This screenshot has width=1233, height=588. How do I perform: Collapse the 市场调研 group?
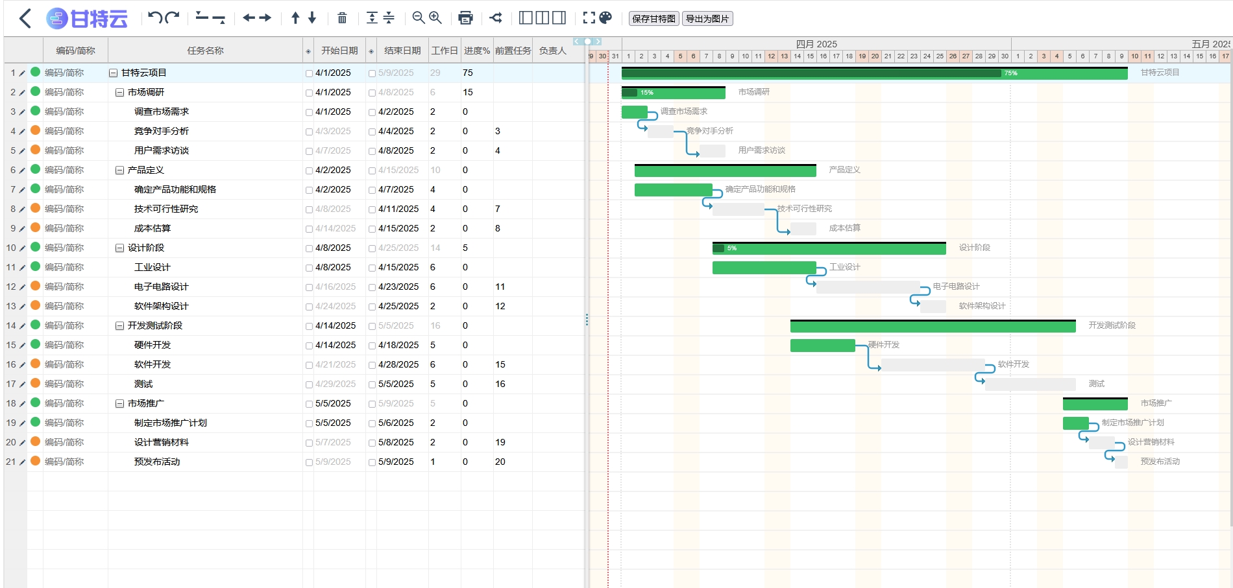(x=119, y=93)
